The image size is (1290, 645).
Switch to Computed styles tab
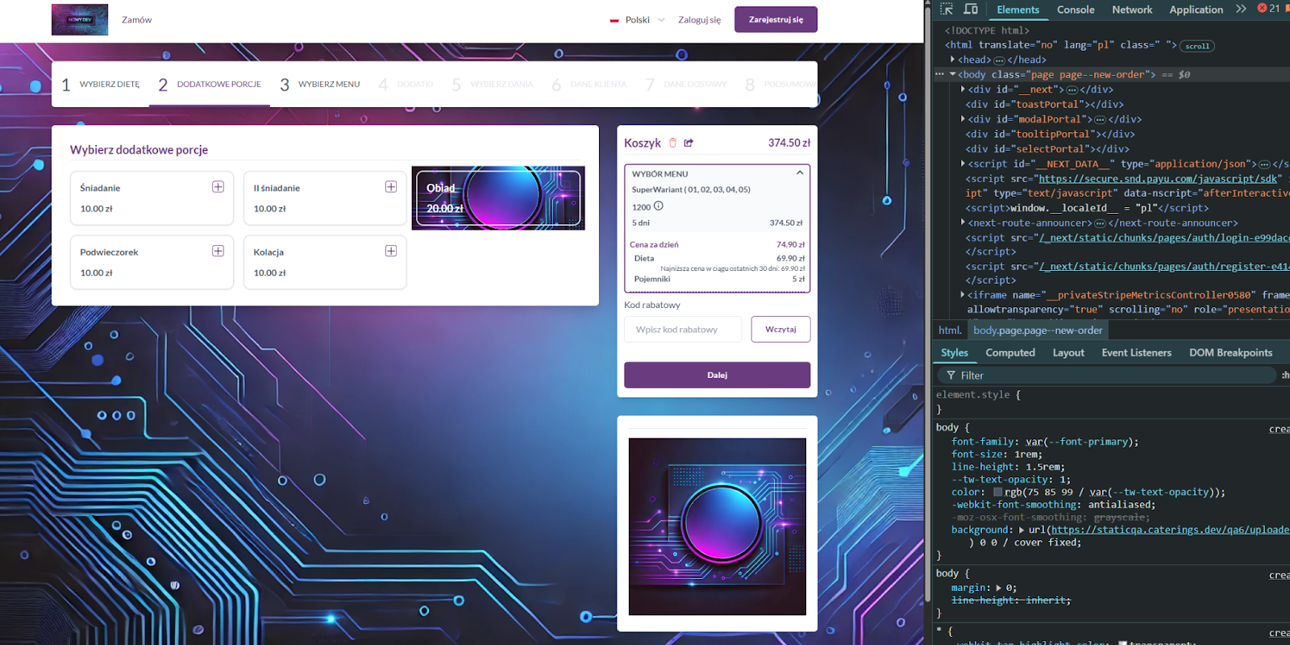pos(1010,352)
